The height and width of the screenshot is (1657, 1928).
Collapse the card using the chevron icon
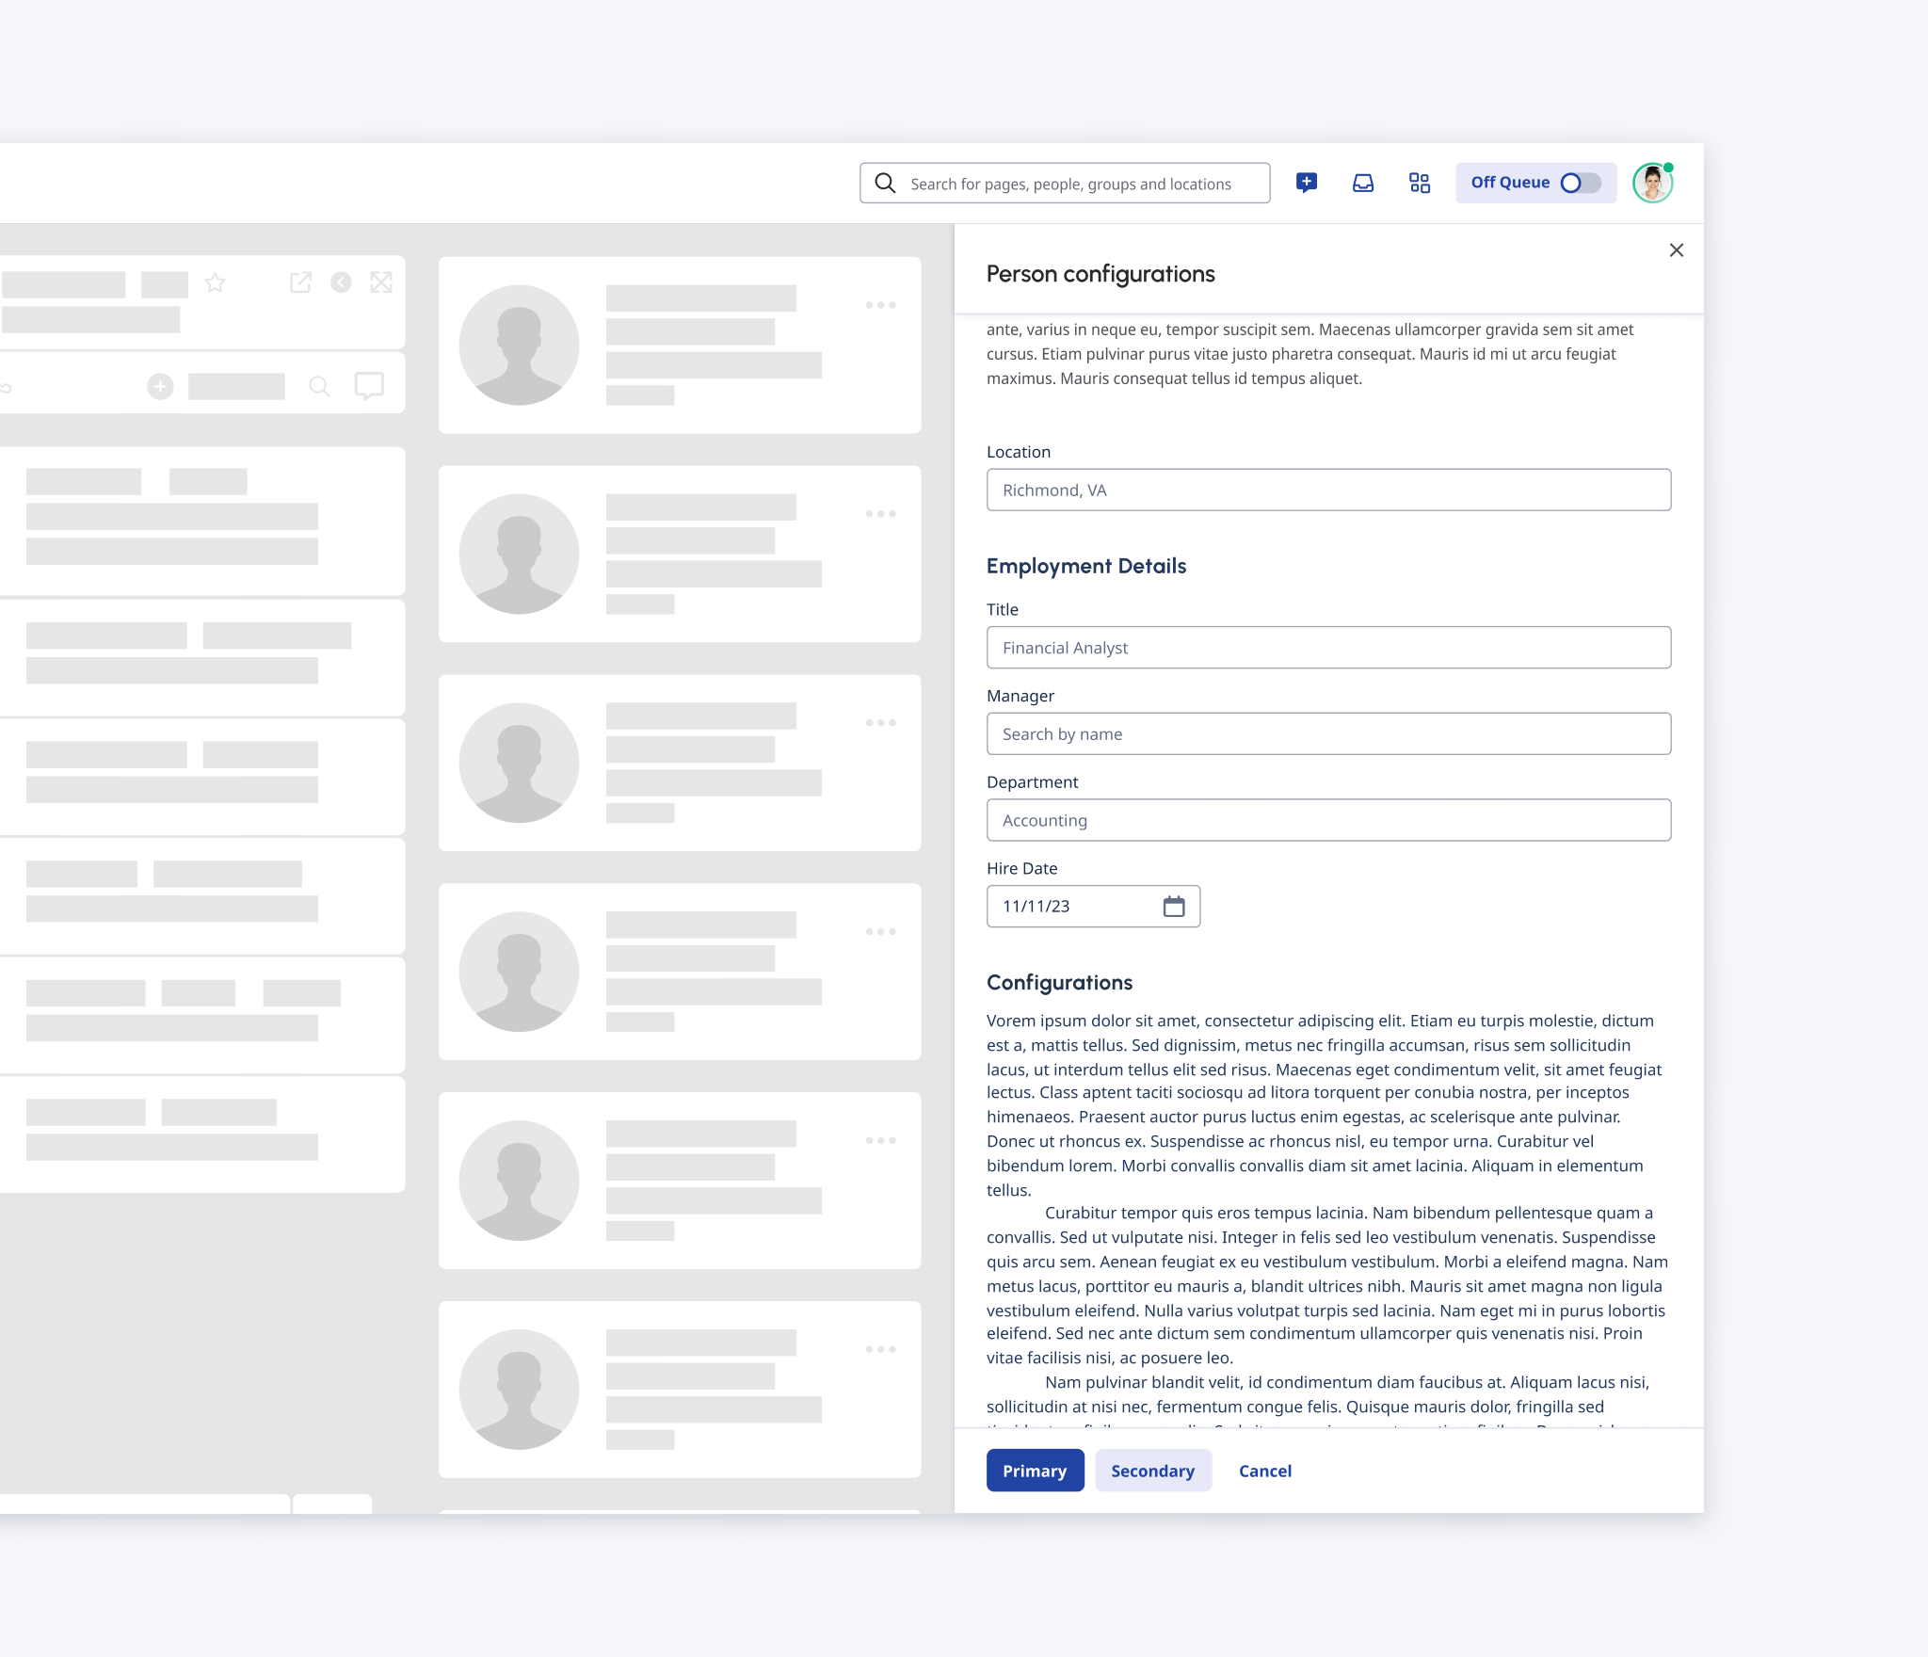[x=340, y=282]
